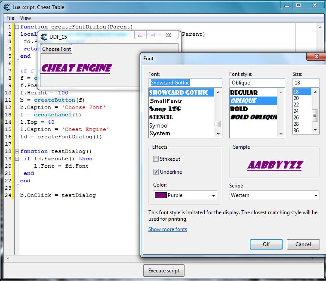Collapse the 'if fd.Execute()' fold marker
This screenshot has width=326, height=281.
click(17, 159)
